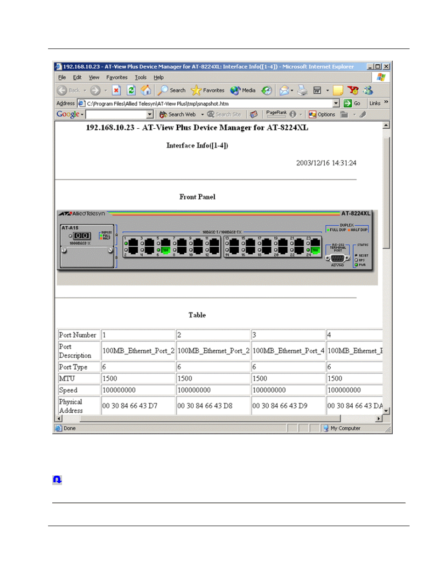Open the Favorites menu

coord(117,77)
